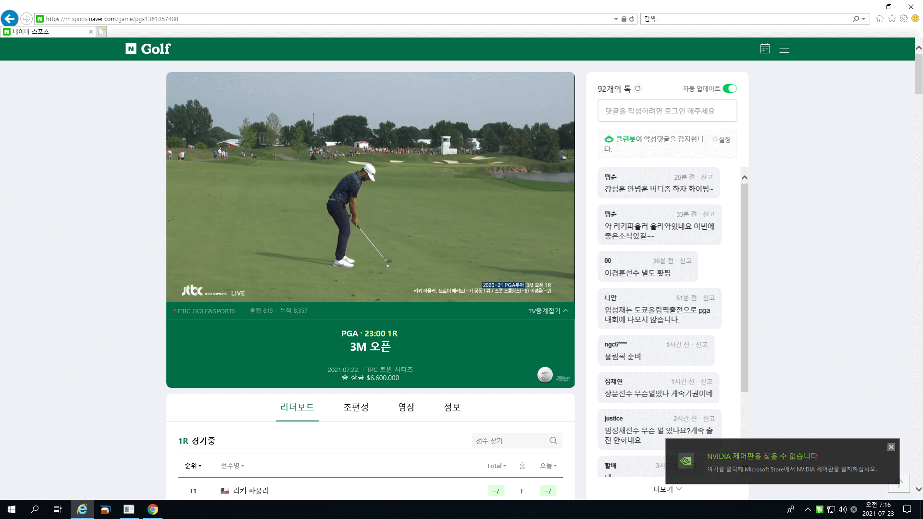Click the volume icon in system tray

tap(842, 509)
